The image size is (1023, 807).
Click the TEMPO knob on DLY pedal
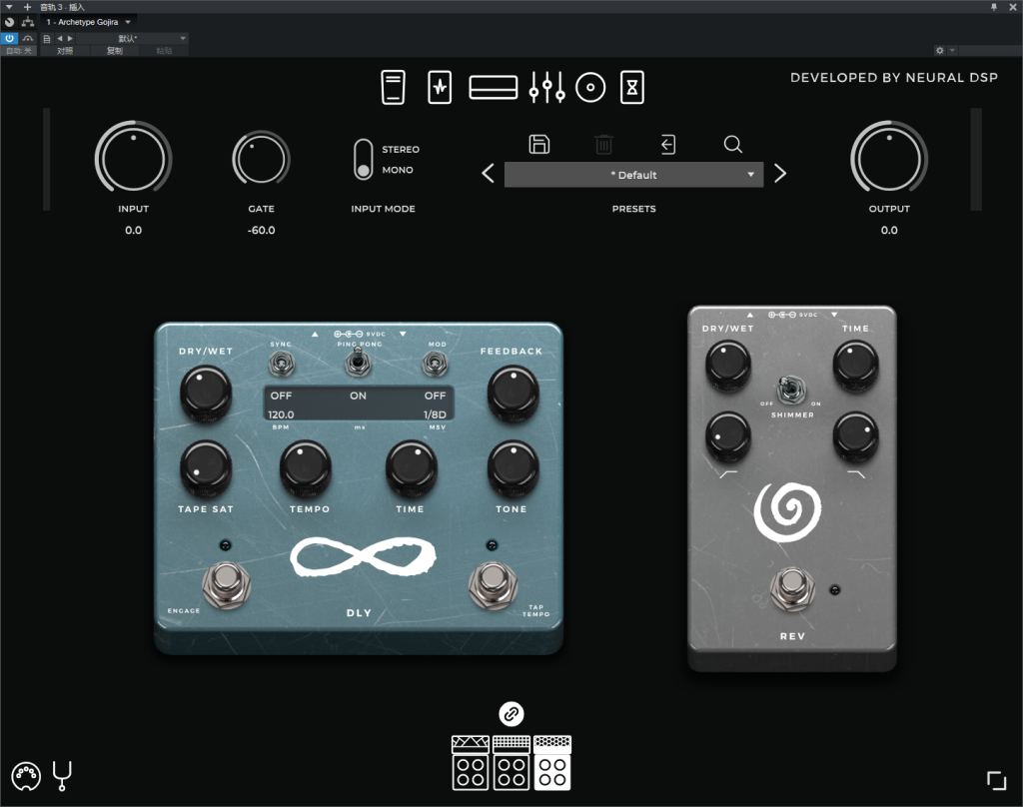coord(306,467)
